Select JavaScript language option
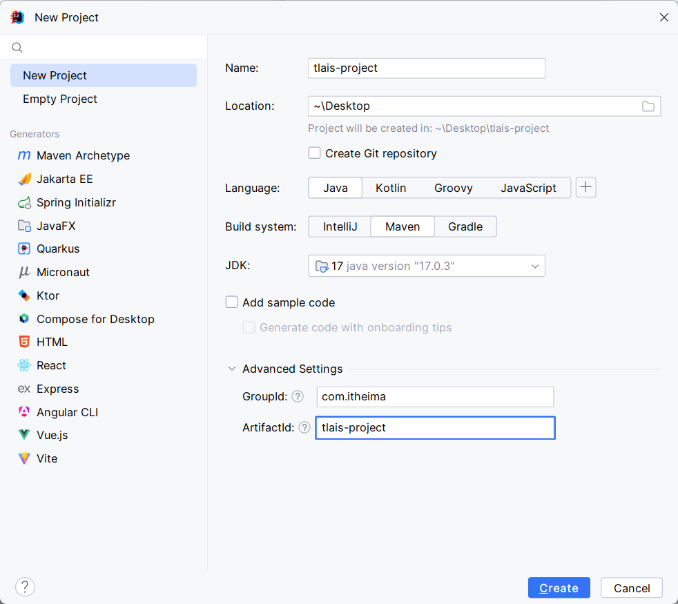Viewport: 678px width, 604px height. (x=528, y=188)
